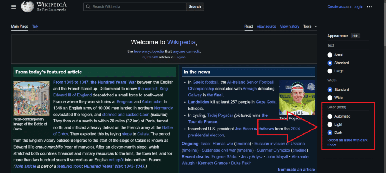Open the Tadej Pogačar cyclist photo

297,98
